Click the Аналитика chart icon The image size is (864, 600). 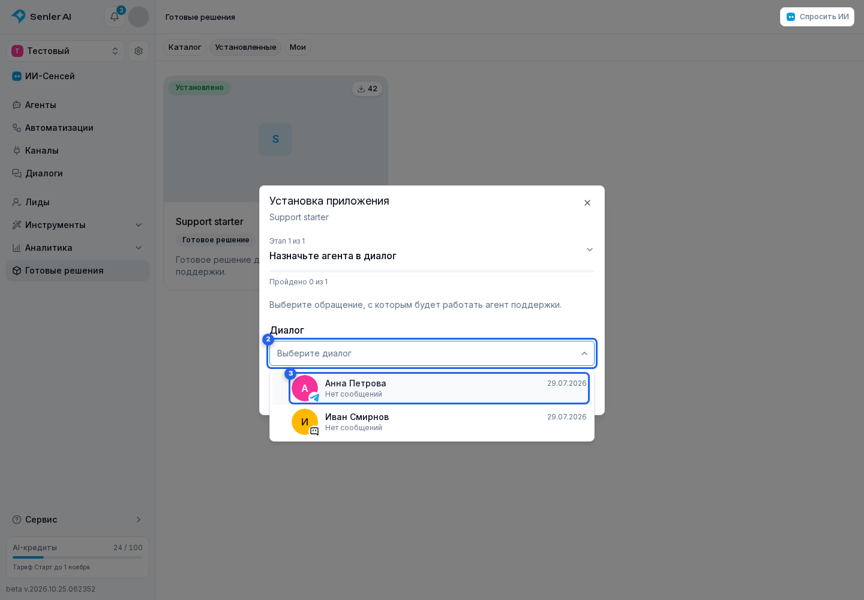tap(17, 248)
